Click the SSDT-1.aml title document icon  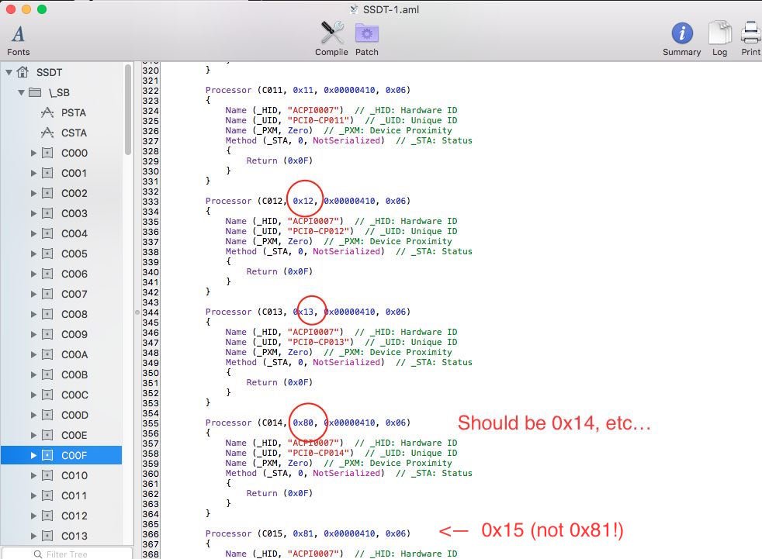[355, 9]
